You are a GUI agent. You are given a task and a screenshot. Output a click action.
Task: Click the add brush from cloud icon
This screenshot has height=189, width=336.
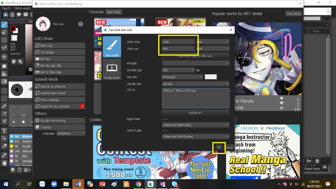[13, 170]
